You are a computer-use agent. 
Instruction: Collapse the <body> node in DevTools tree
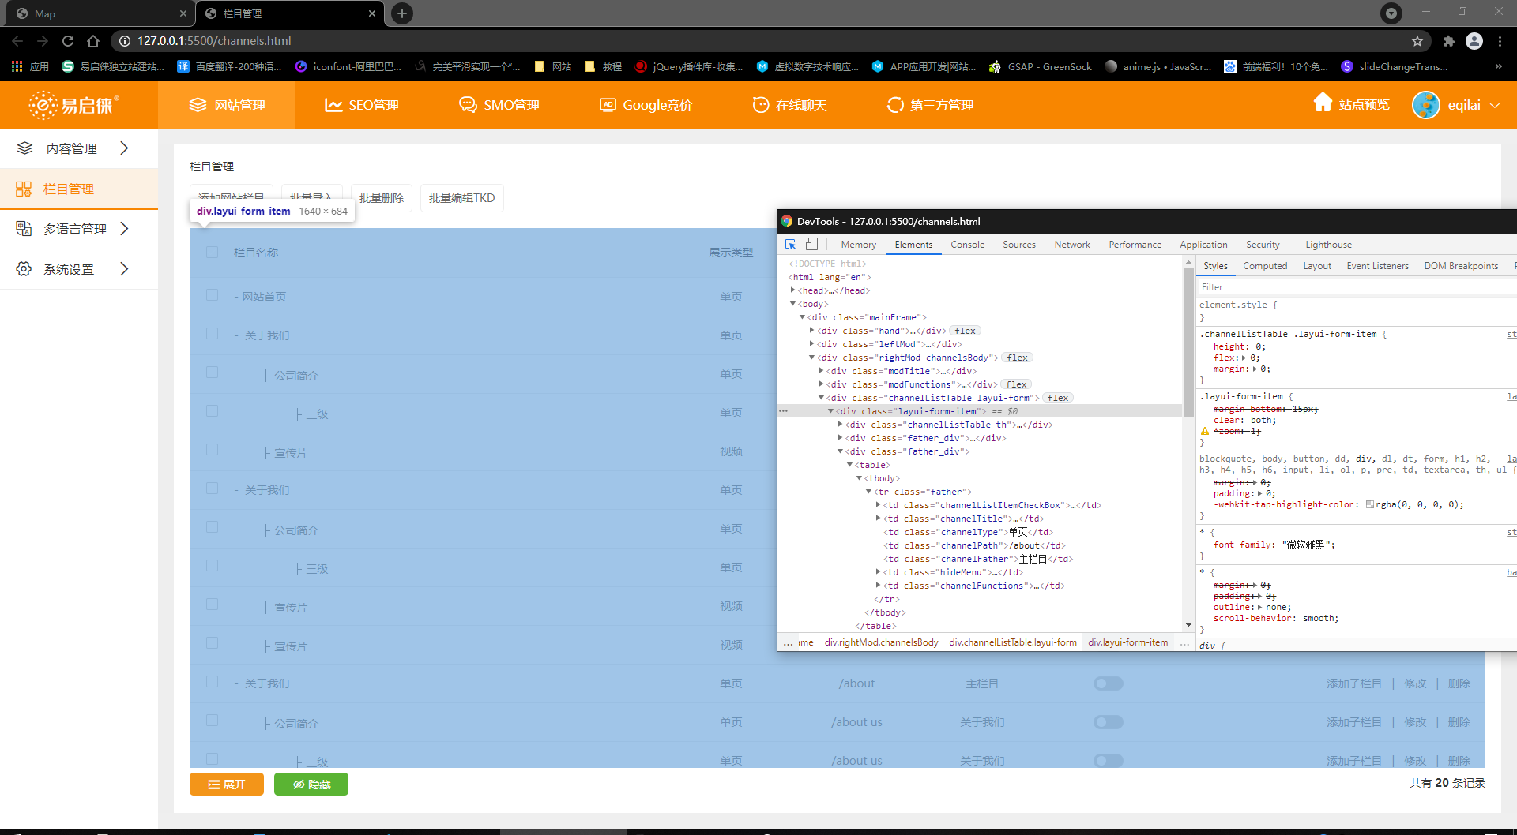(792, 304)
